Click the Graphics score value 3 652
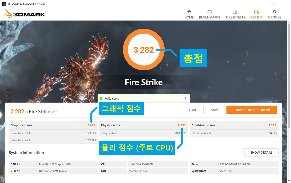291x183 pixels. pos(91,125)
